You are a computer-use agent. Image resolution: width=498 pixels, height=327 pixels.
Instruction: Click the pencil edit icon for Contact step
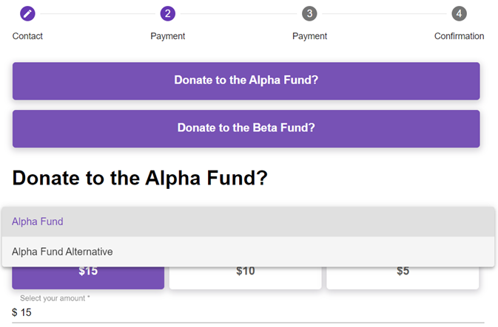[27, 13]
